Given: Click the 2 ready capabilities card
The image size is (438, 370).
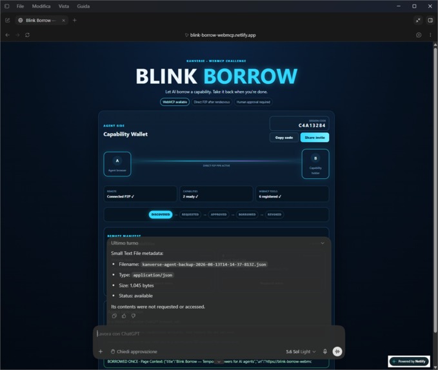Looking at the screenshot, I should click(216, 194).
